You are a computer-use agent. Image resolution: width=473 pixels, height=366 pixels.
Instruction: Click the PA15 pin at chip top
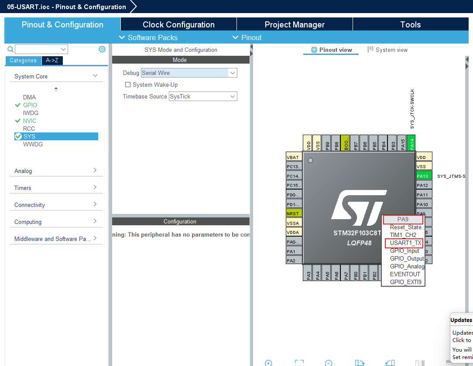point(402,143)
